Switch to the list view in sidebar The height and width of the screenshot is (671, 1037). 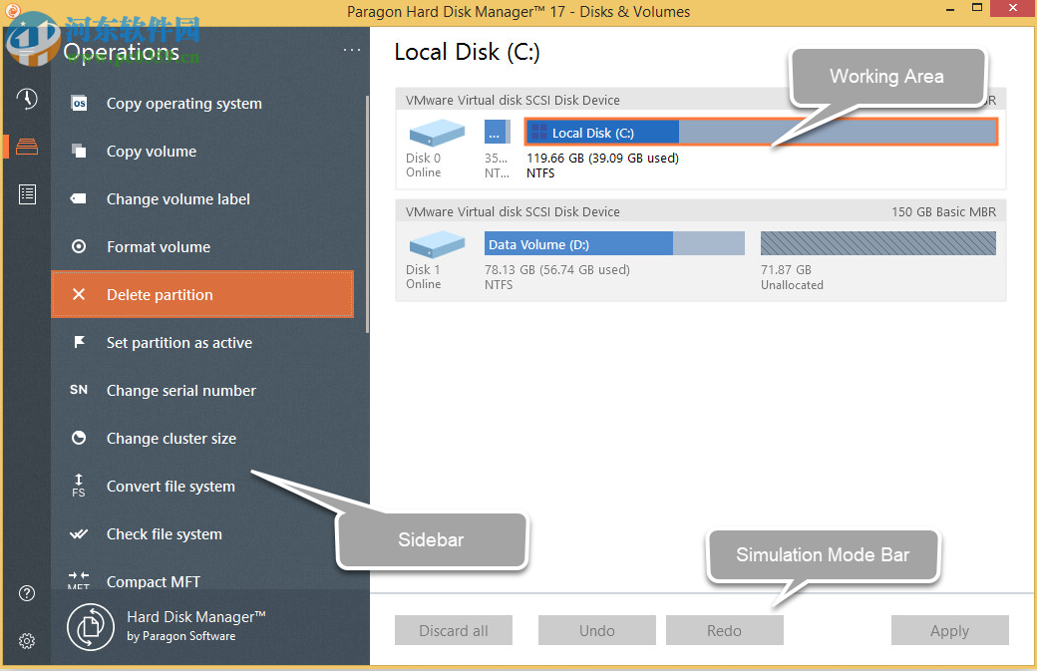[26, 193]
